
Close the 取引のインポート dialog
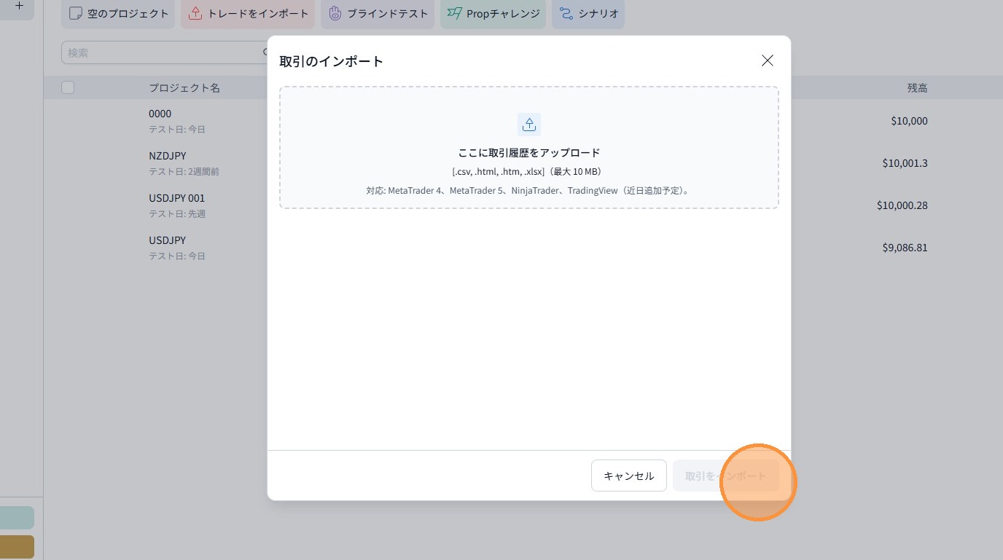pos(767,60)
